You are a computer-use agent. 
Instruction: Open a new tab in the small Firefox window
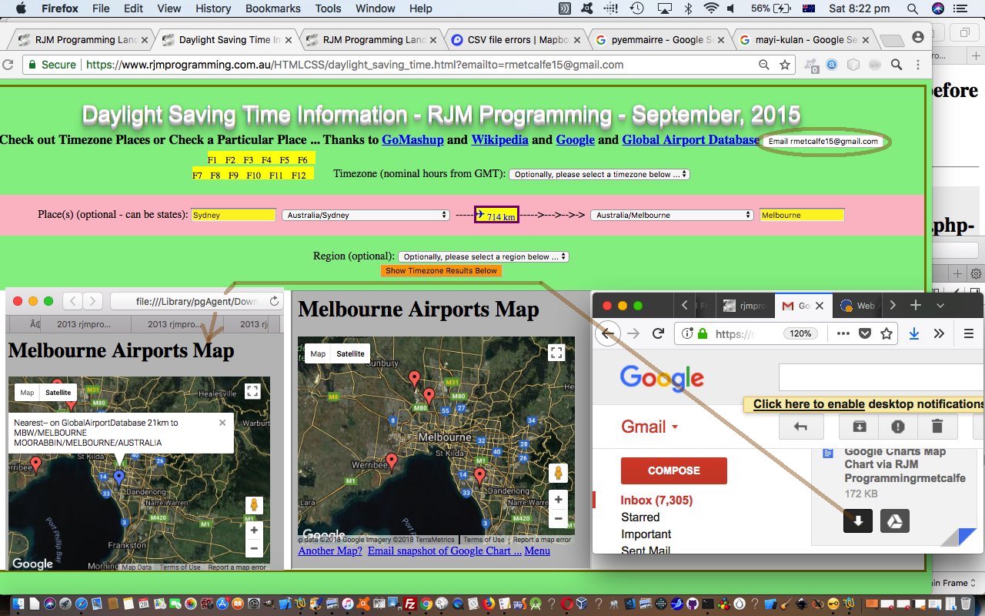916,306
